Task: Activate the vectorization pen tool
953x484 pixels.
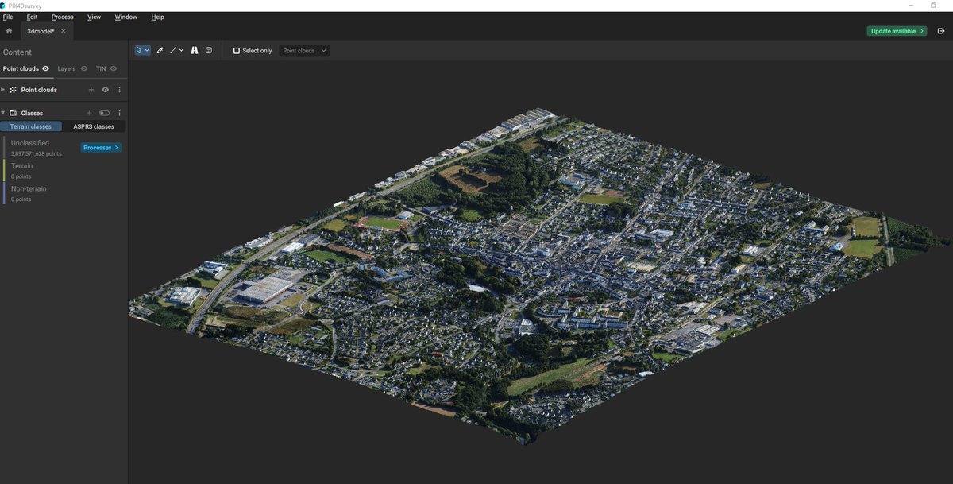Action: coord(160,49)
